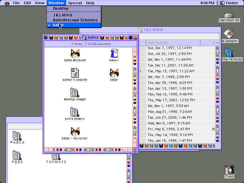
Task: Select row dated Fri, May 8, 1998, 2:47 PM
Action: (x=177, y=129)
